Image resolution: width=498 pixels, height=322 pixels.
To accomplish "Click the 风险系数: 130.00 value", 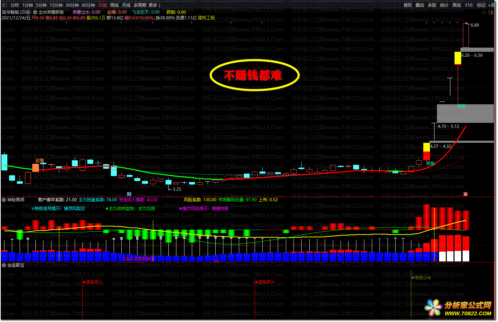I will coord(200,200).
